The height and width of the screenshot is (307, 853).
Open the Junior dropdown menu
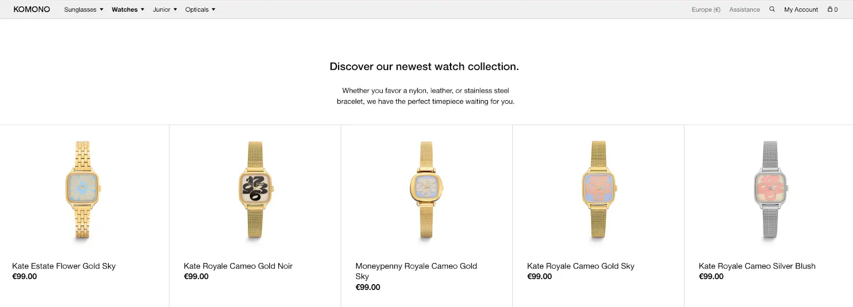tap(165, 10)
